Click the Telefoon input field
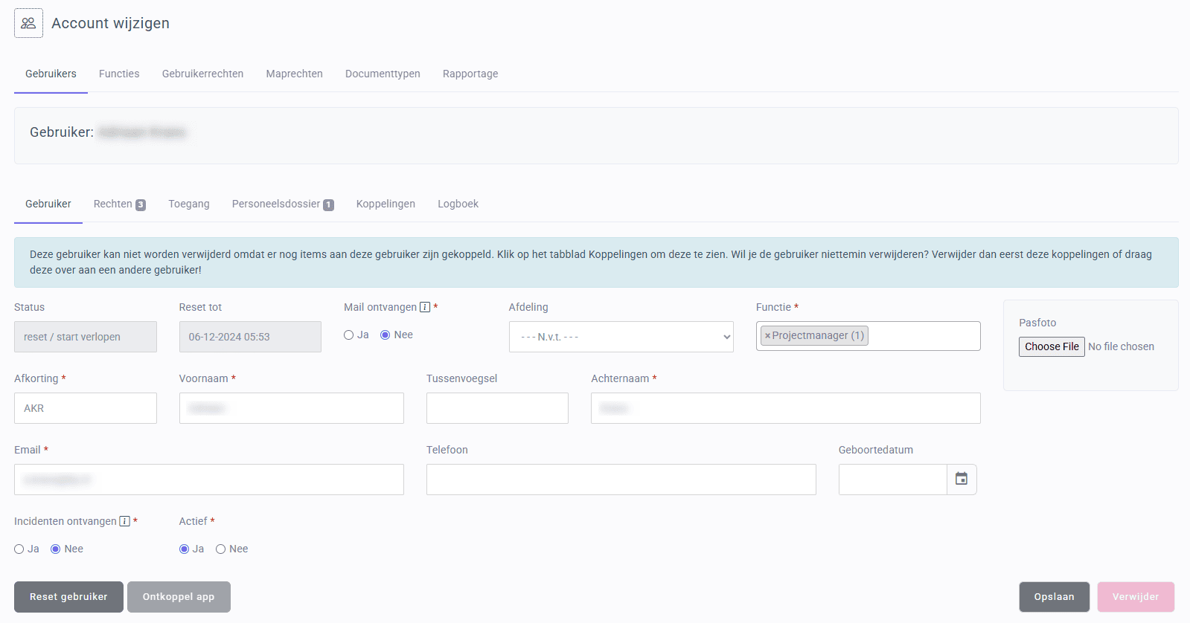The height and width of the screenshot is (623, 1190). 621,480
